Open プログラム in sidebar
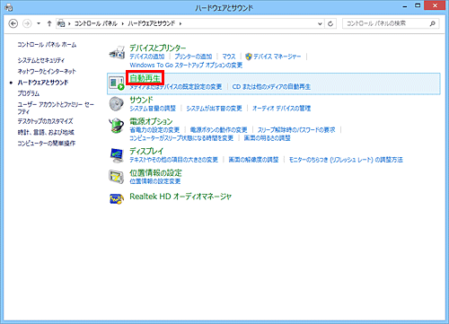 (x=29, y=93)
